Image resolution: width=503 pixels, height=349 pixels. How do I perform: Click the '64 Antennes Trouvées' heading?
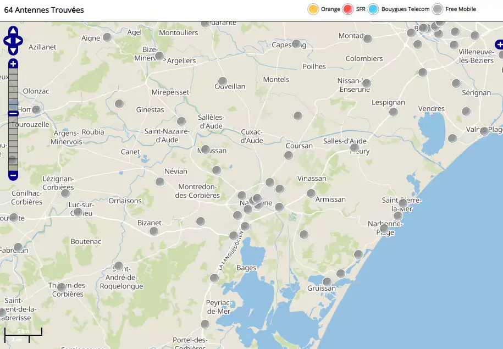[x=44, y=10]
